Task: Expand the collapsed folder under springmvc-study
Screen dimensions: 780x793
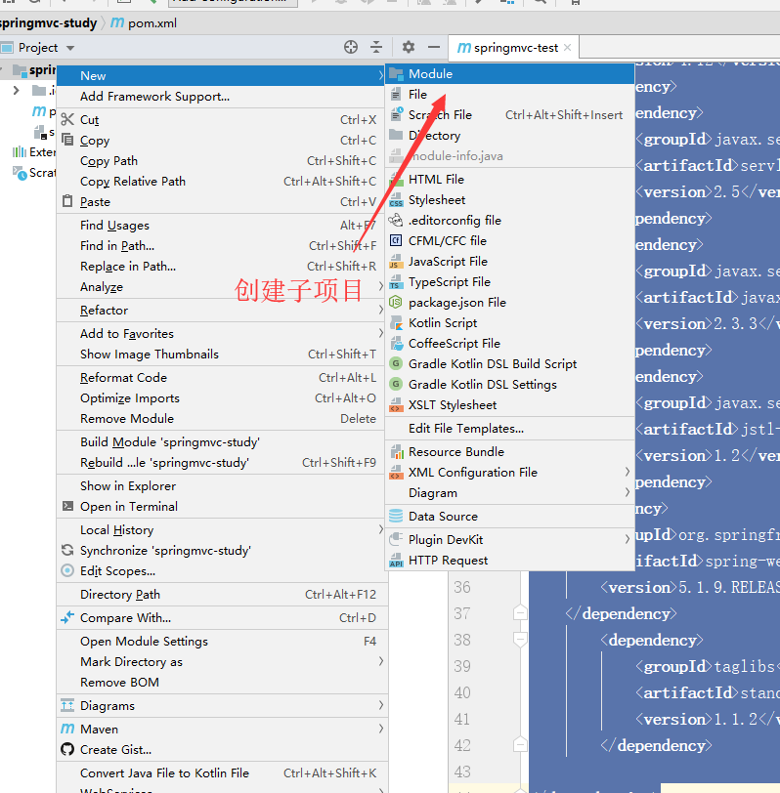Action: [x=17, y=91]
